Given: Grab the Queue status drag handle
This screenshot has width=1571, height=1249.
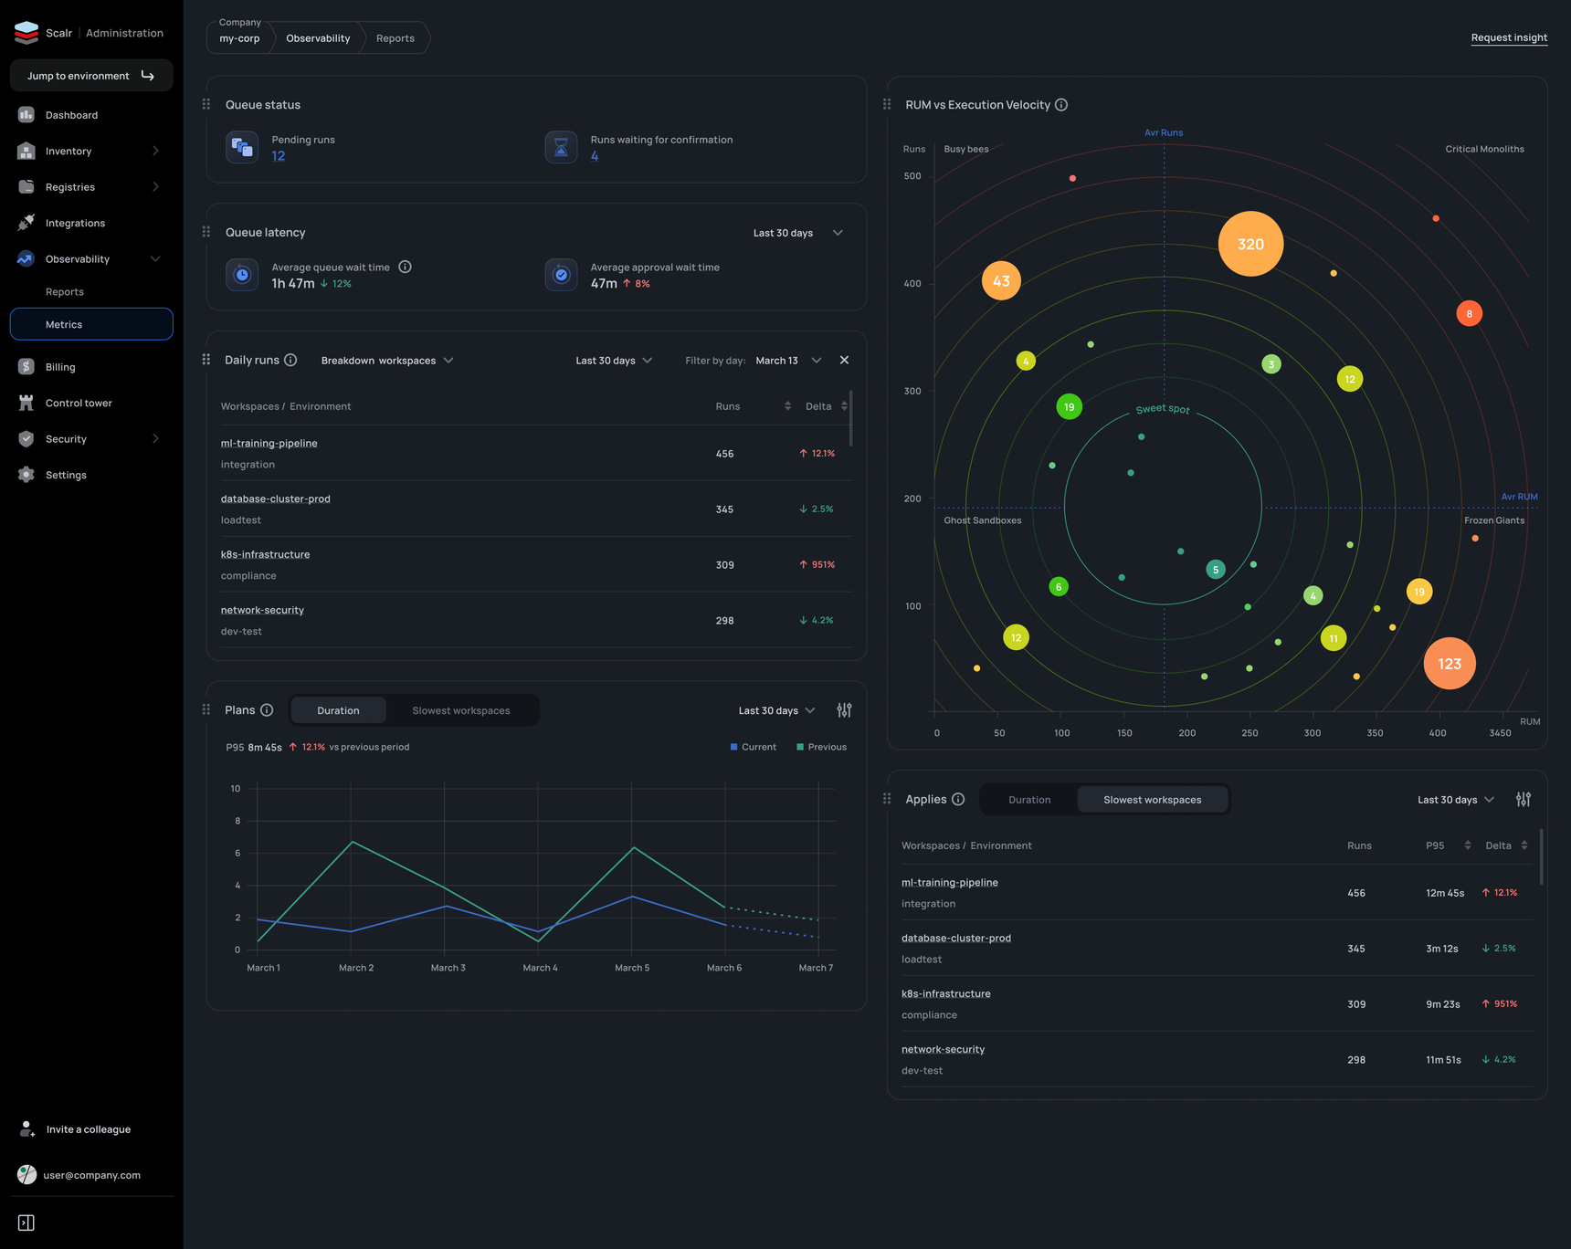Looking at the screenshot, I should tap(206, 105).
